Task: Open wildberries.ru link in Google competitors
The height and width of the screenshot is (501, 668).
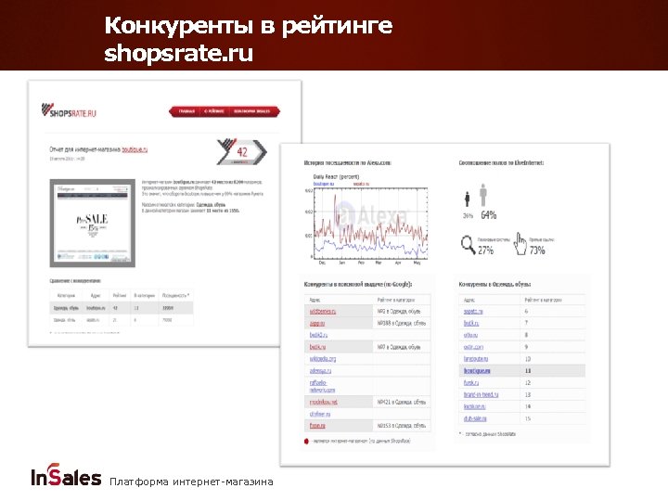Action: [x=323, y=312]
